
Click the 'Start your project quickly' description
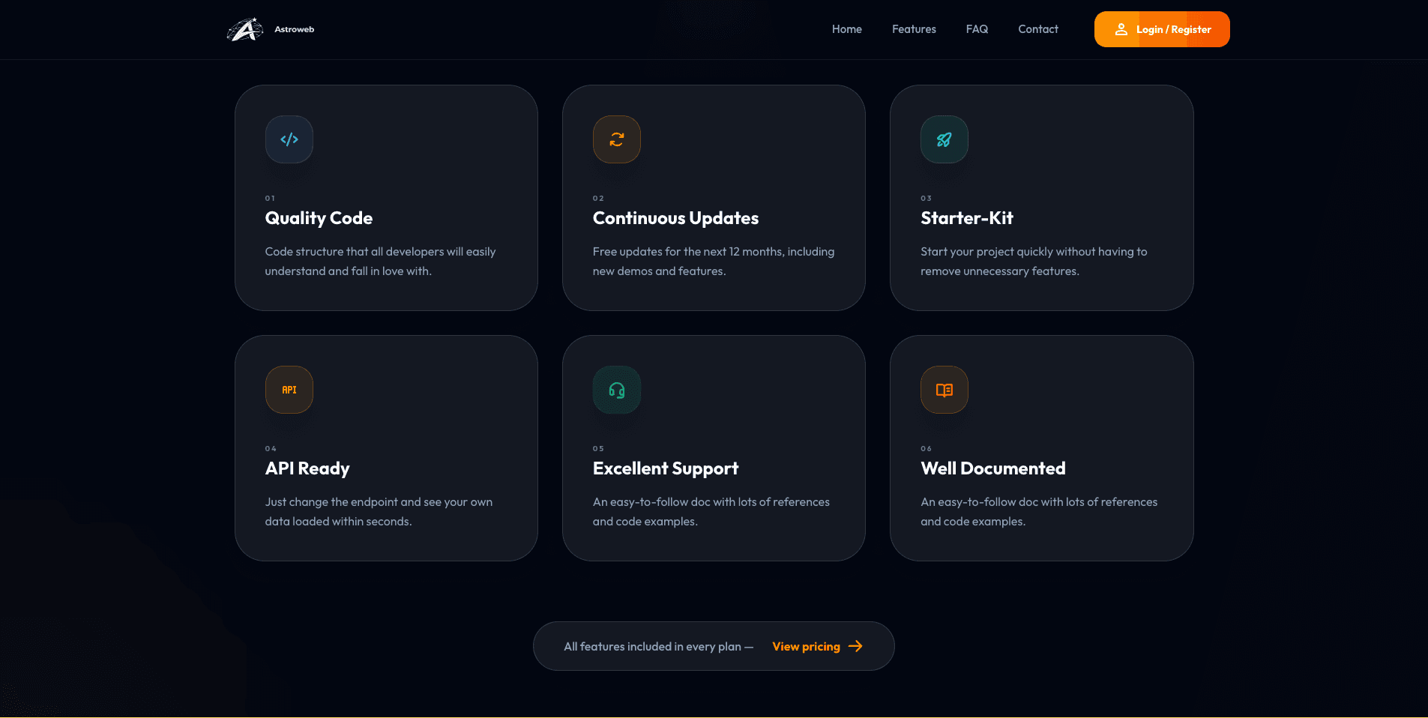[x=1034, y=262]
